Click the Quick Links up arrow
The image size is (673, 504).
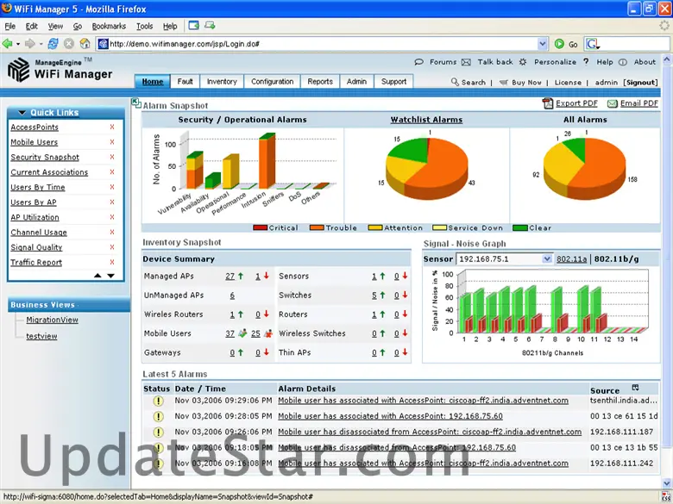97,276
